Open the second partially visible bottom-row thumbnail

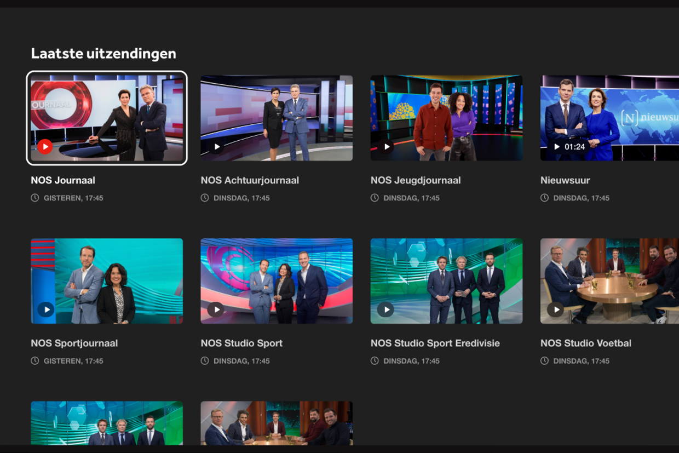click(277, 423)
